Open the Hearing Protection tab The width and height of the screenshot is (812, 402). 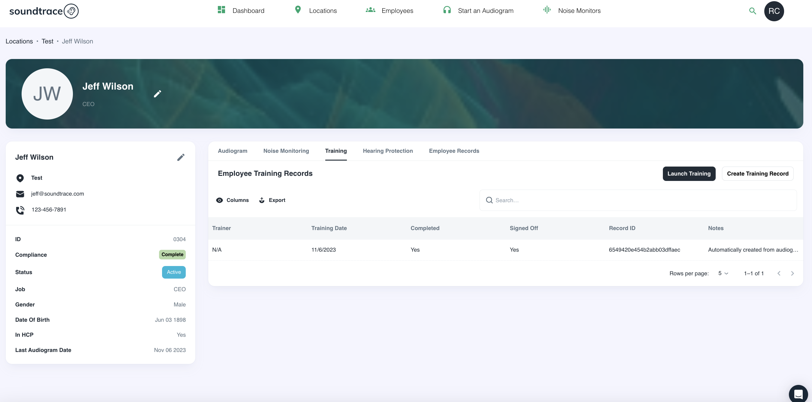pos(388,151)
